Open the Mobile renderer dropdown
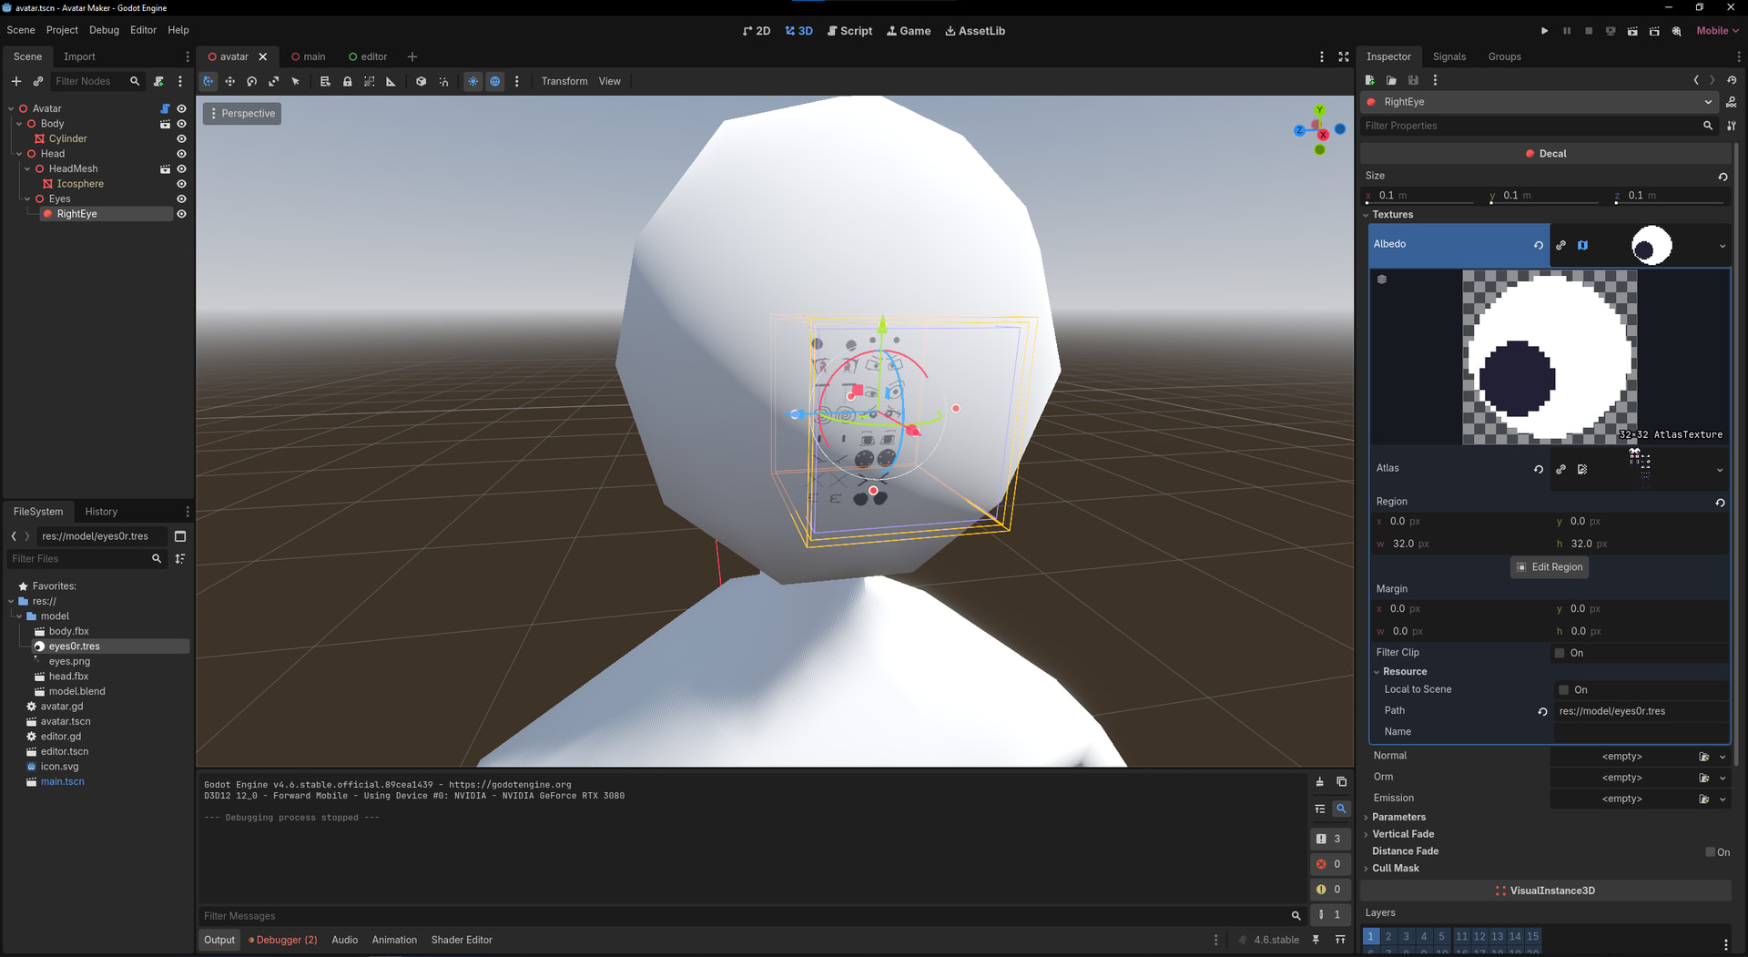 [1716, 31]
